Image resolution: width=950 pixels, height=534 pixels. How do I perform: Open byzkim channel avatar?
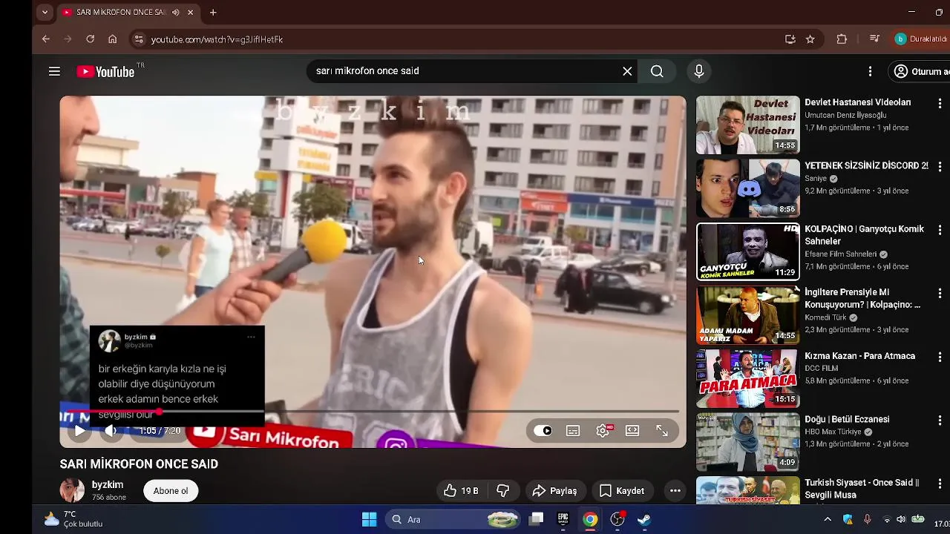(x=72, y=490)
